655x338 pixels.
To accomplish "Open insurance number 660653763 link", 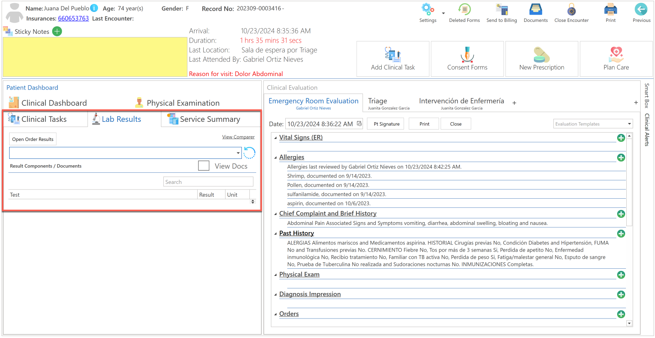I will click(73, 18).
